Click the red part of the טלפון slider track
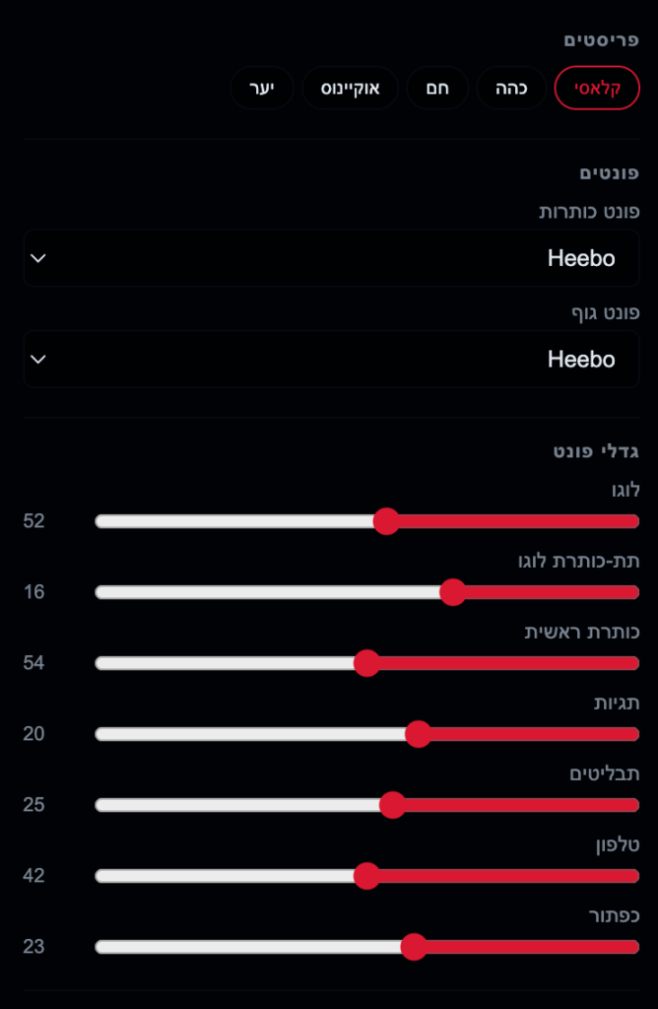 point(509,876)
